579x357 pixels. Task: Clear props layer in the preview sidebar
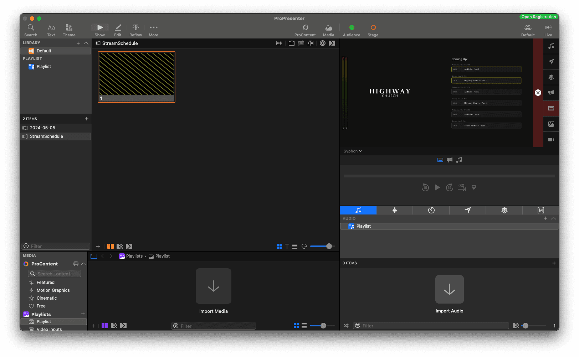(551, 77)
